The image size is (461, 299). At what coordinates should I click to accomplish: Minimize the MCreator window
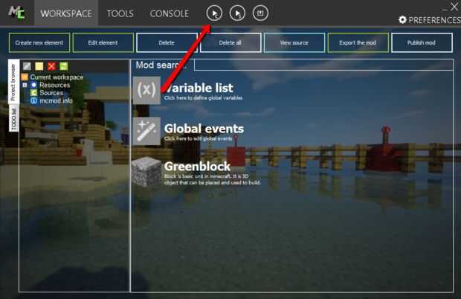coord(445,9)
